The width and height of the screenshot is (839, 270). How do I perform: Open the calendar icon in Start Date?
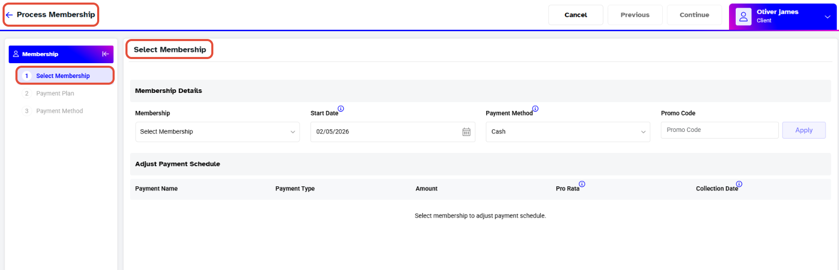click(466, 132)
